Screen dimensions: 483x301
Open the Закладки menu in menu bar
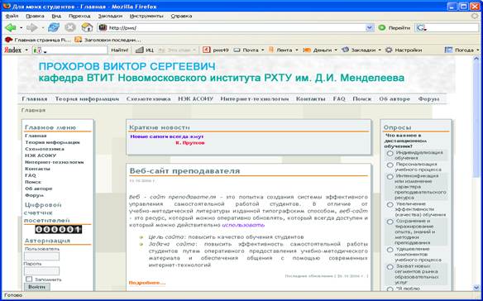click(x=110, y=16)
